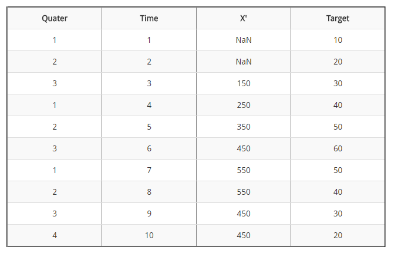This screenshot has height=254, width=408.
Task: Click the Target cell showing 10
Action: click(338, 40)
